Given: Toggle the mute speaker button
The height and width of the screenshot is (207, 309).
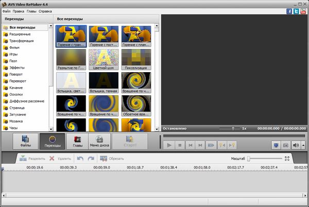Looking at the screenshot, I should click(x=296, y=145).
